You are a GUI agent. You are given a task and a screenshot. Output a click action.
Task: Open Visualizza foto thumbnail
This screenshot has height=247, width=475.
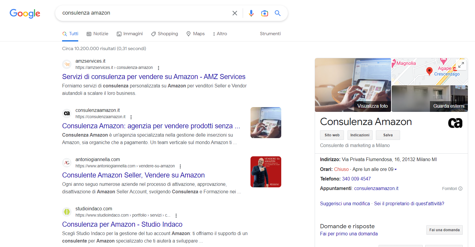[353, 85]
